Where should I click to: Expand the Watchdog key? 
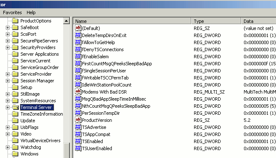[x=7, y=147]
